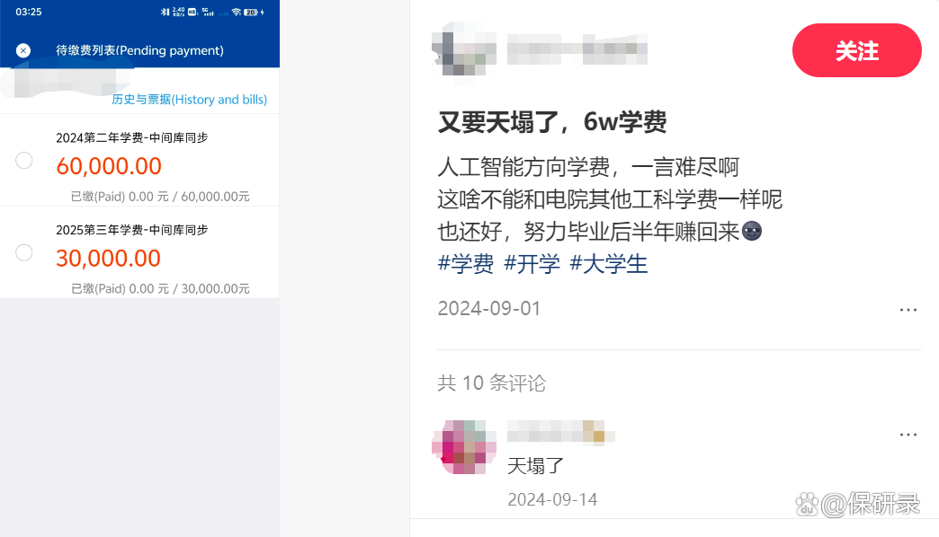Open the #学费 hashtag

point(466,264)
